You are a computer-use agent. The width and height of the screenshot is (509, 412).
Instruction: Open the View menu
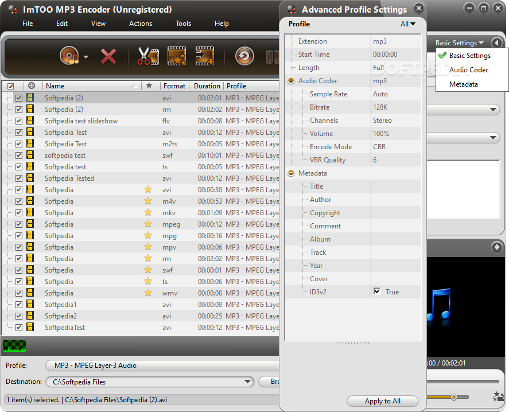pos(98,24)
